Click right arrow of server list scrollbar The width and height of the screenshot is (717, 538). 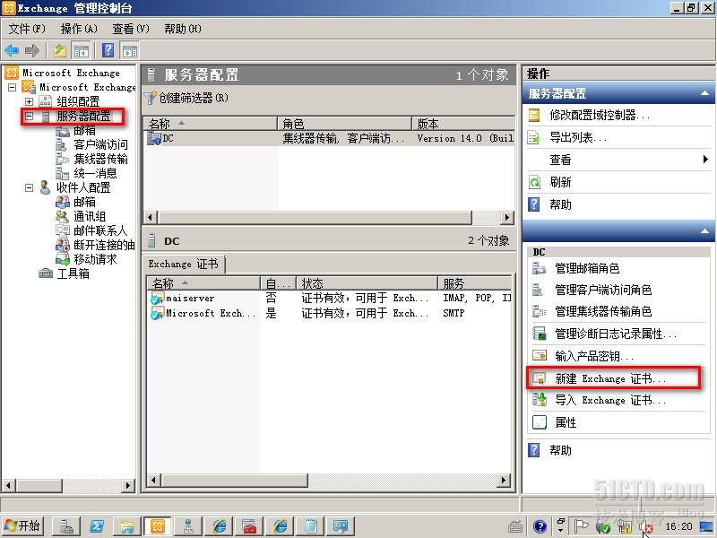click(506, 217)
